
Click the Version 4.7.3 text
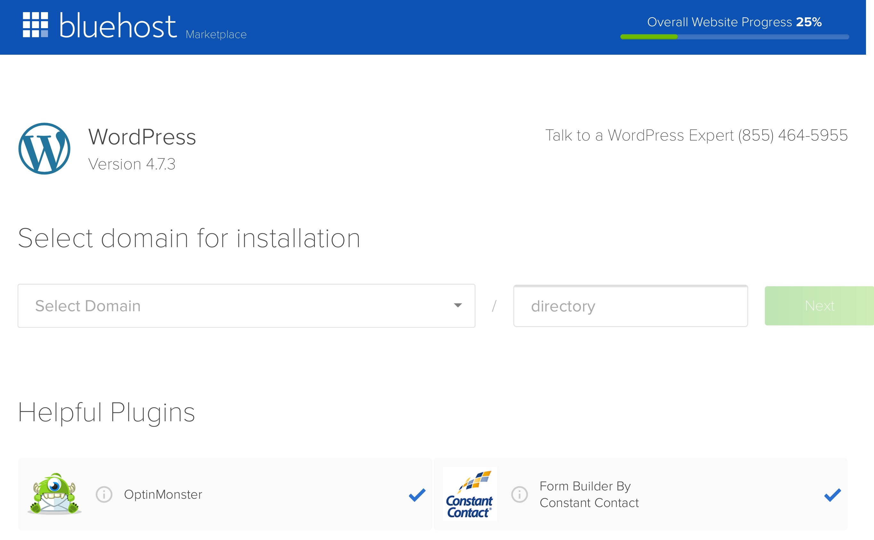pyautogui.click(x=132, y=164)
